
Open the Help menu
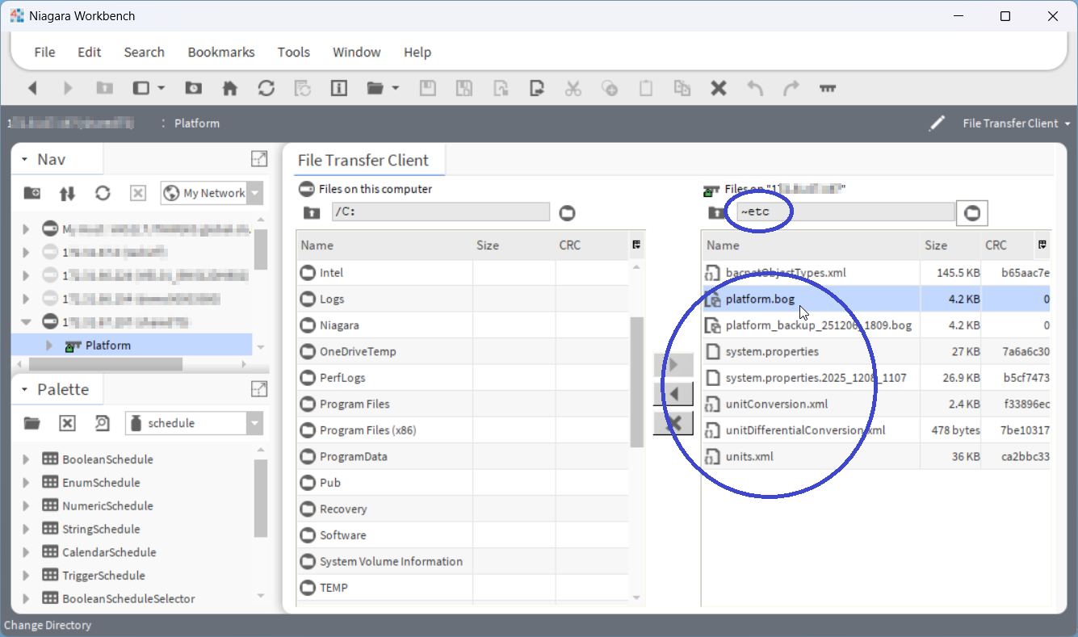pos(417,52)
